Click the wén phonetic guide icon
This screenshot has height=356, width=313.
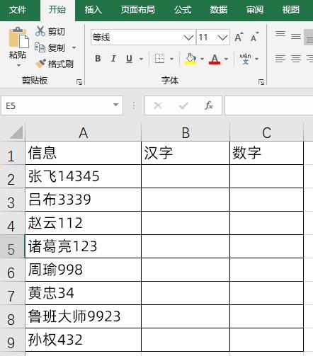245,59
